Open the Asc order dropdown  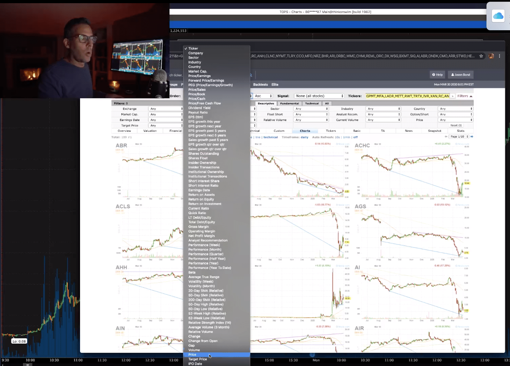[263, 96]
